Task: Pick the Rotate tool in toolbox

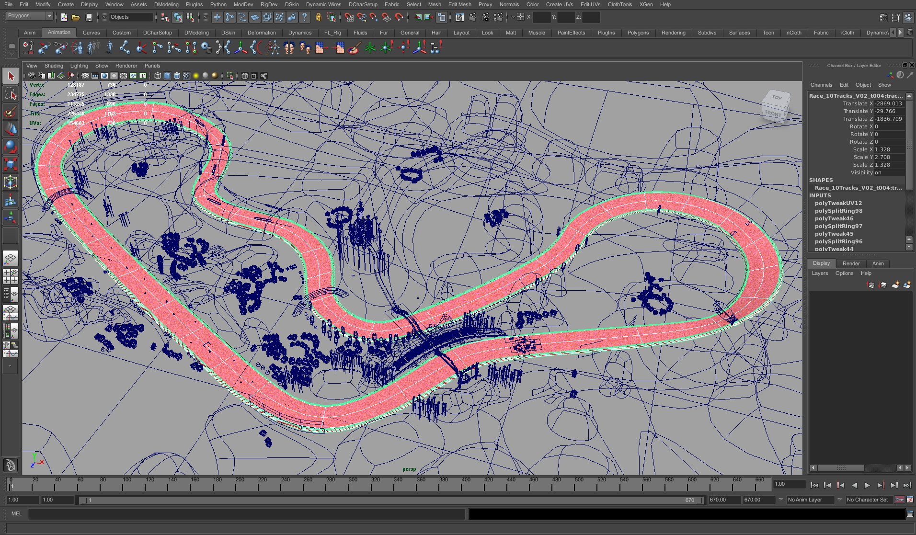Action: coord(11,147)
